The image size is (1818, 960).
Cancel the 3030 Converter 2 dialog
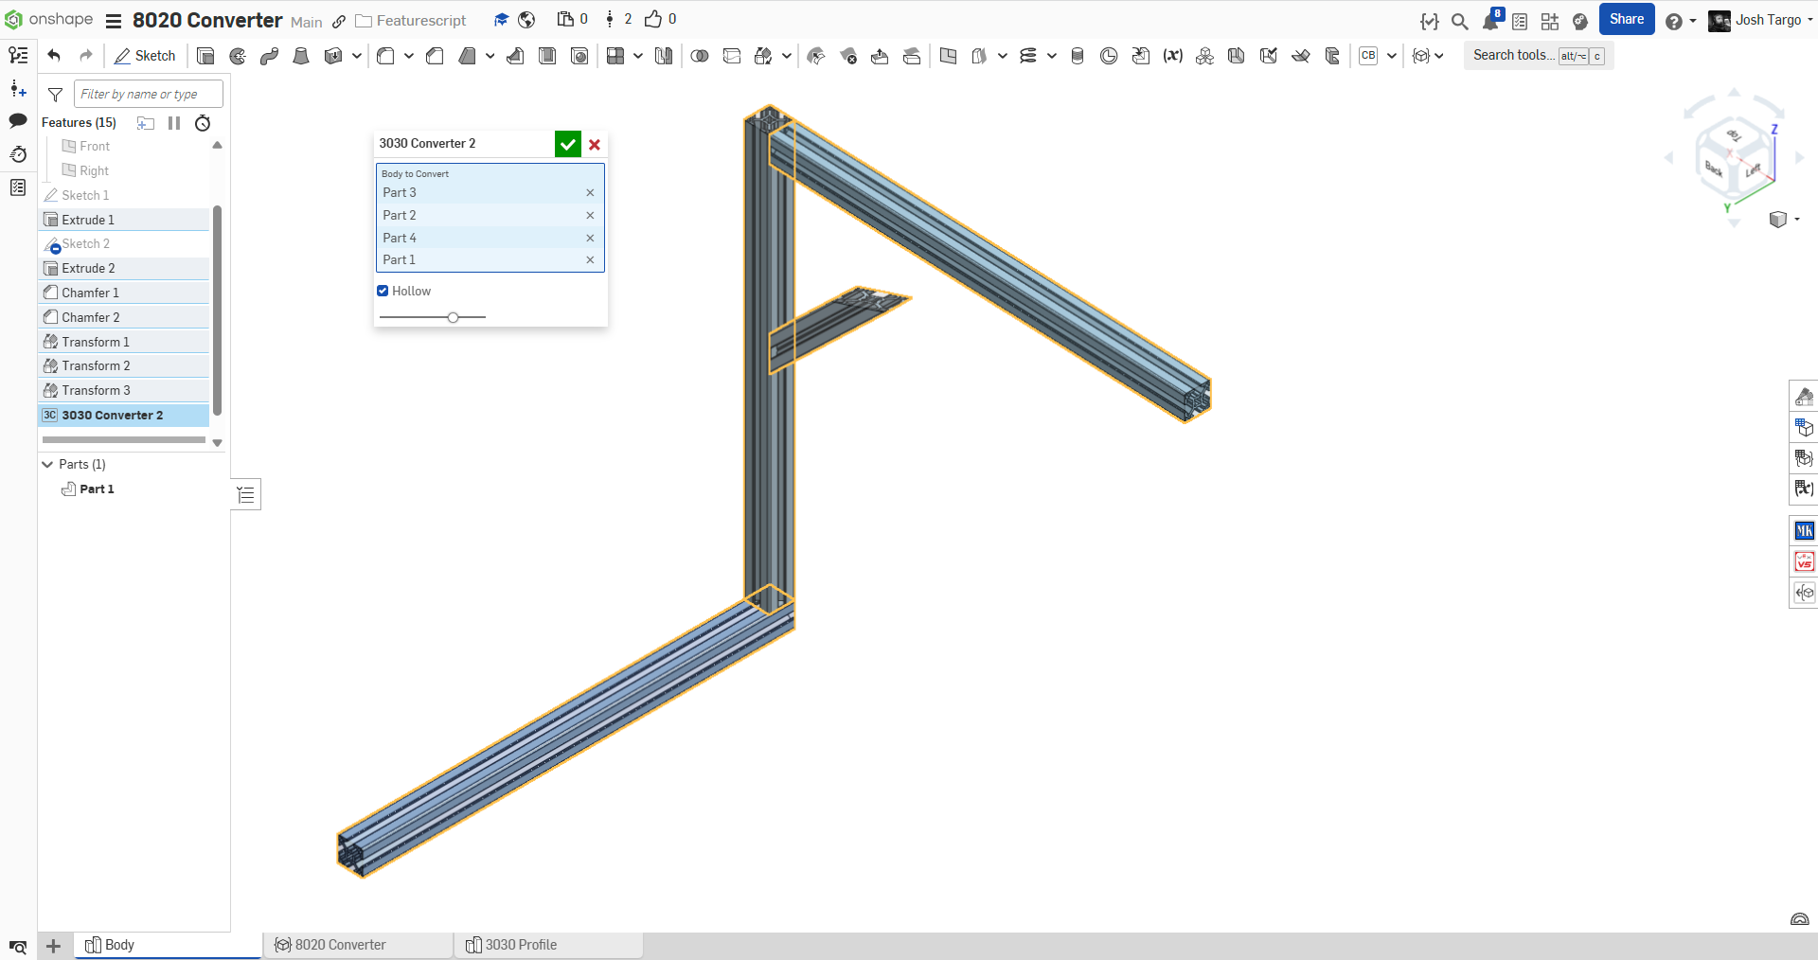(595, 144)
